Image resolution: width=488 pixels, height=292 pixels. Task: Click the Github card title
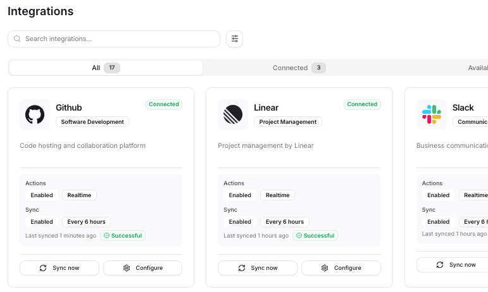pyautogui.click(x=69, y=108)
